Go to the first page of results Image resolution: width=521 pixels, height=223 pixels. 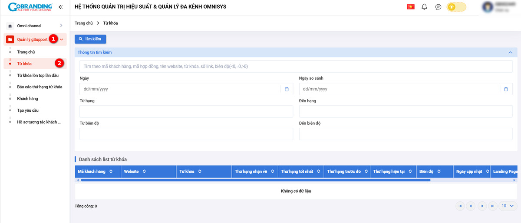(460, 206)
